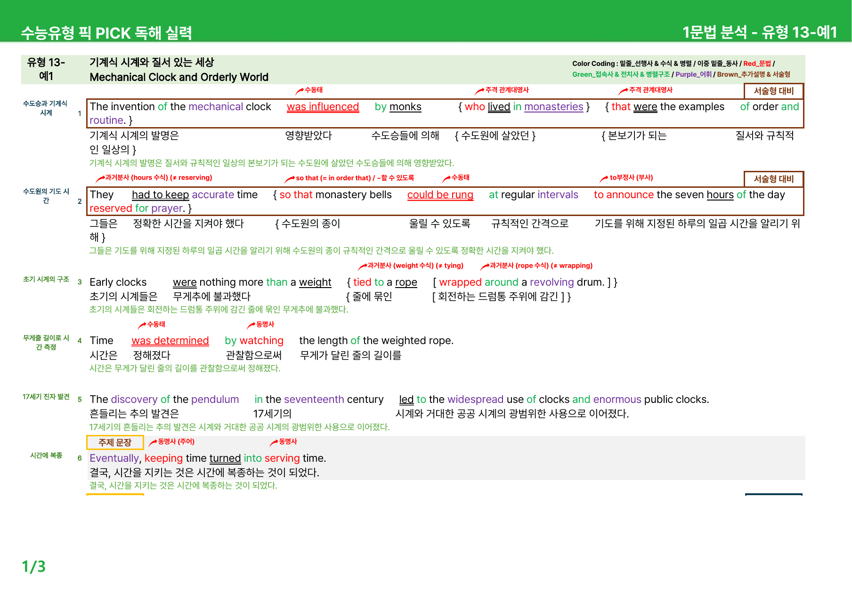
Task: Click the phrase 'had to keep' in sentence 2
Action: pos(160,195)
